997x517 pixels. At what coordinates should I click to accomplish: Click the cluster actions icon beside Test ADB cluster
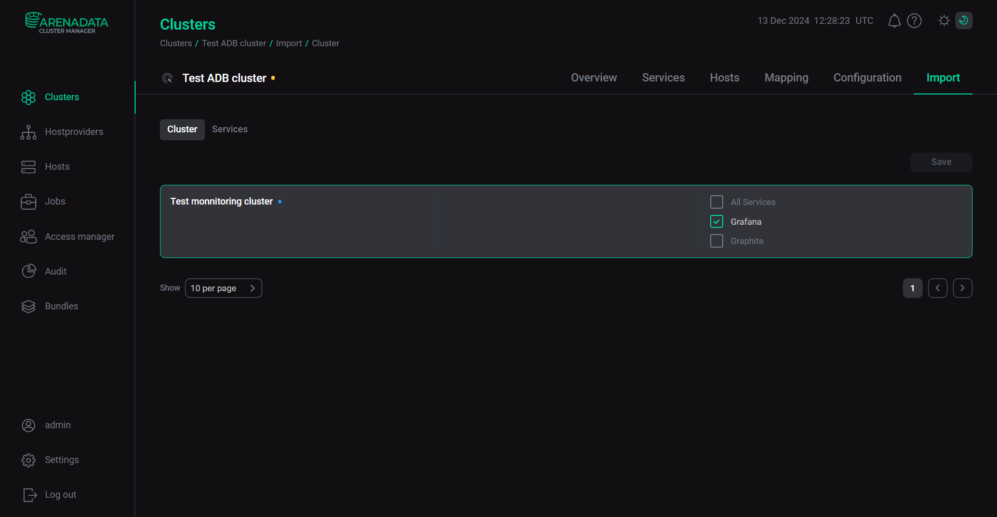coord(167,78)
